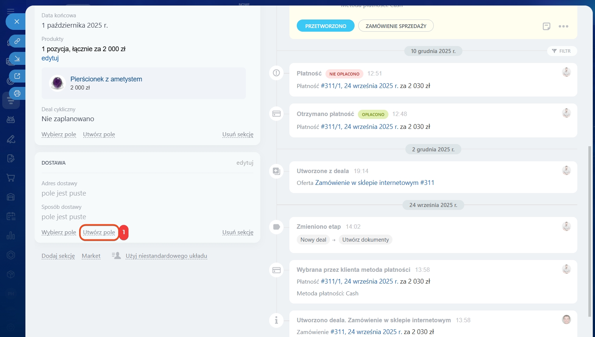Click Dodaj sekcję link
This screenshot has width=595, height=337.
58,256
